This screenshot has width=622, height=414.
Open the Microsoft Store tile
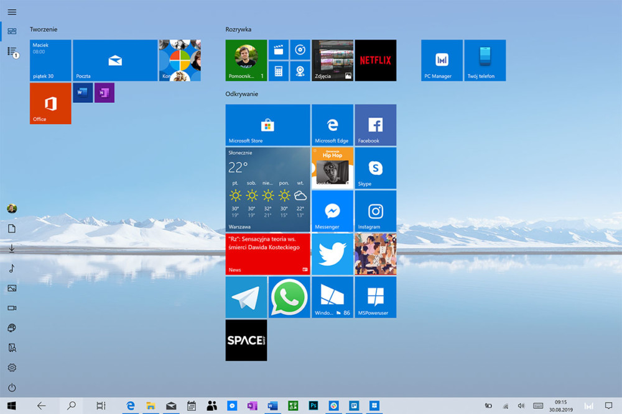pos(267,125)
